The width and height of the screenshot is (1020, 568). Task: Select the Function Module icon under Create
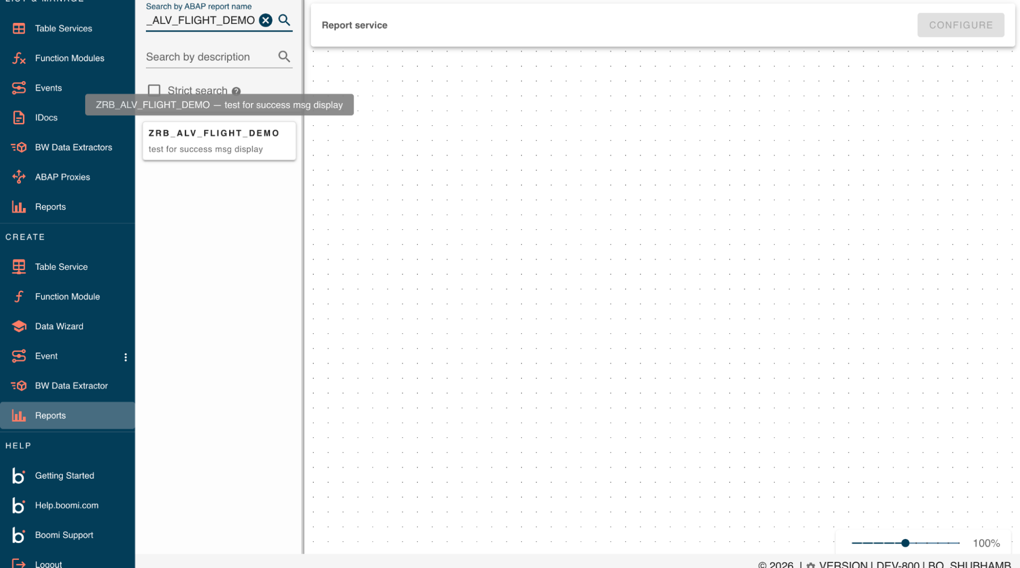pyautogui.click(x=19, y=296)
